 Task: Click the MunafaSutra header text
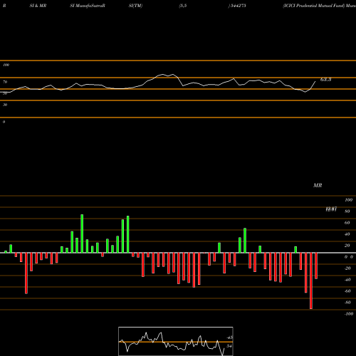[89, 6]
